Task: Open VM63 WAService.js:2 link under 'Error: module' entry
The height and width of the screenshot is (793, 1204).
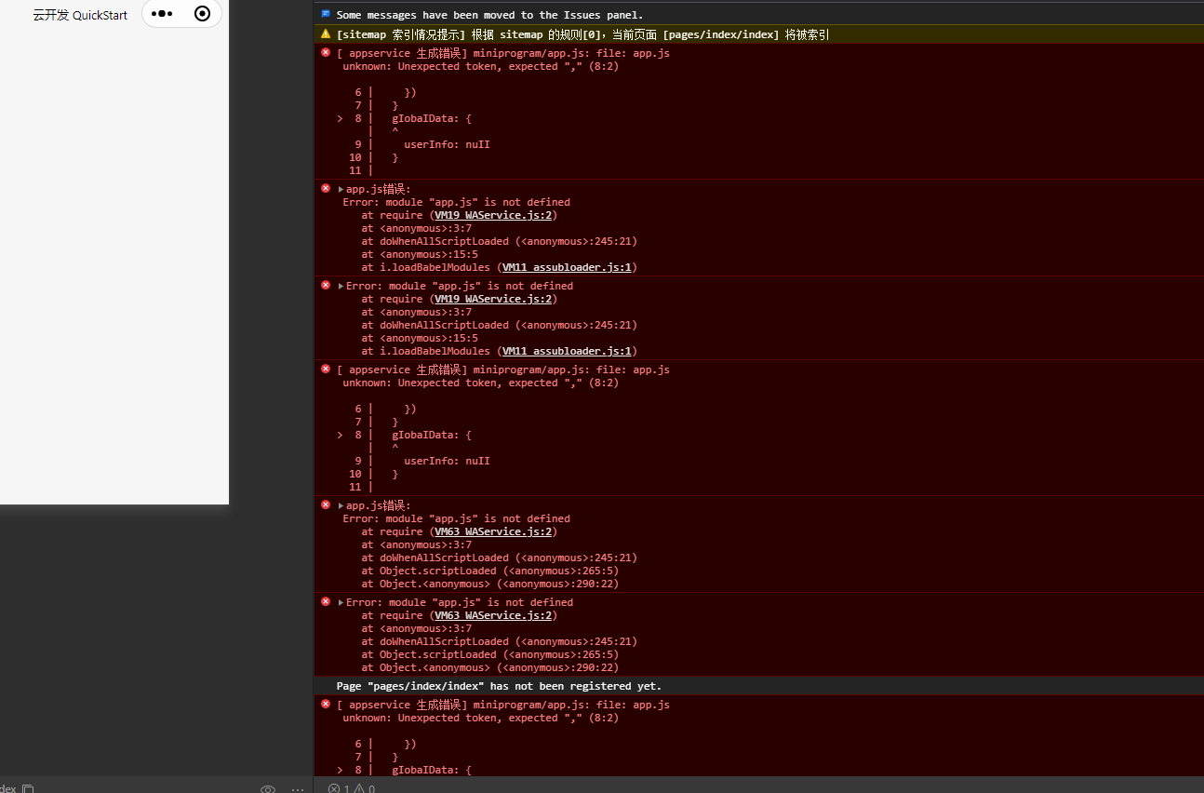Action: (494, 615)
